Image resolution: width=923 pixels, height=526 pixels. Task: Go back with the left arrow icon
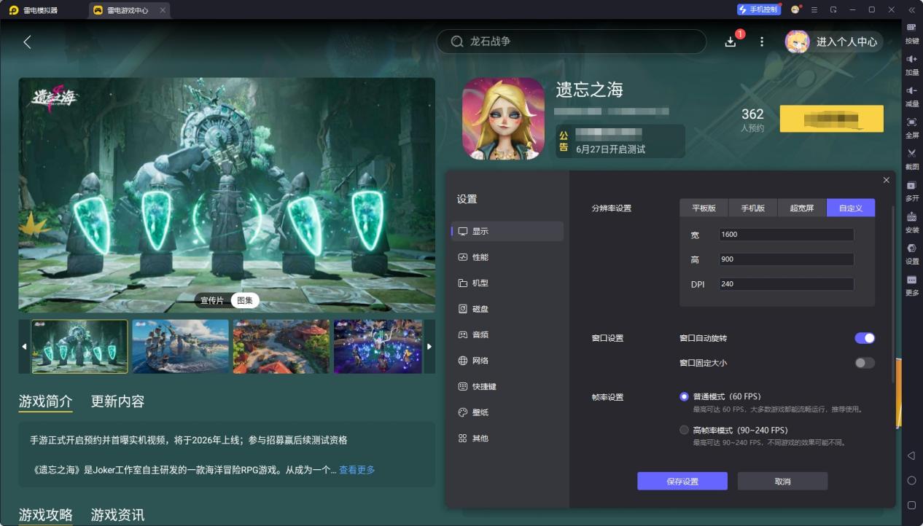coord(27,42)
